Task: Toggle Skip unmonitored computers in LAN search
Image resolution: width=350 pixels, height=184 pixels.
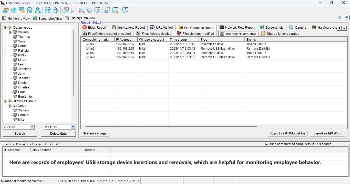Action: [267, 144]
